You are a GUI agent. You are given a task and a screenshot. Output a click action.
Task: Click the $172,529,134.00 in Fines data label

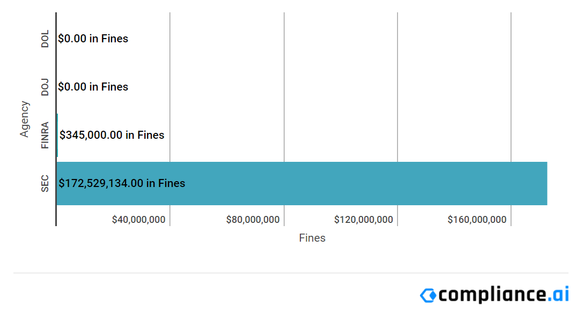click(122, 183)
